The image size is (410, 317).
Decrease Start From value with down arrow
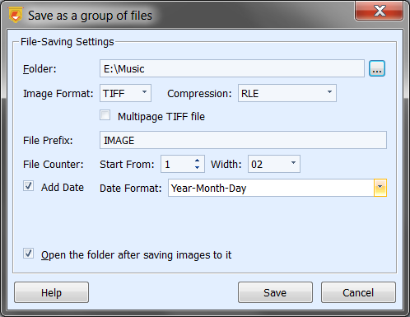point(197,167)
